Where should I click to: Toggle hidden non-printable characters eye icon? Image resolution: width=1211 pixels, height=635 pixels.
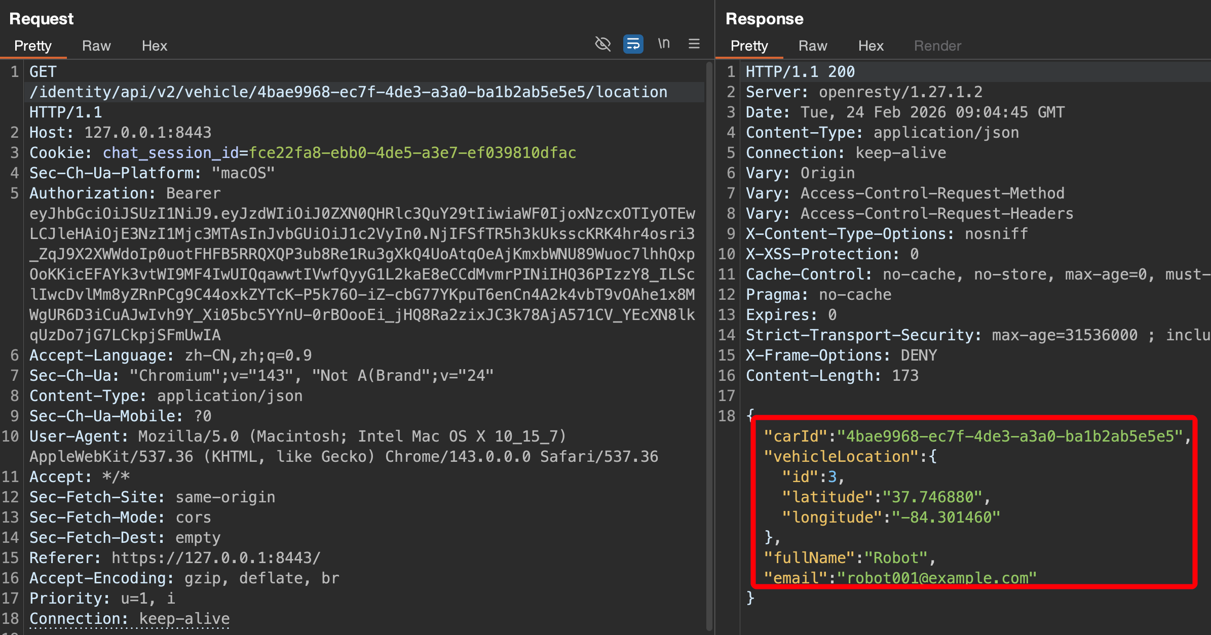(602, 44)
